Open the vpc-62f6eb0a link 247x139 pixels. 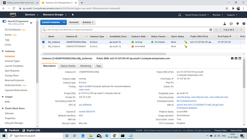pos(85,105)
